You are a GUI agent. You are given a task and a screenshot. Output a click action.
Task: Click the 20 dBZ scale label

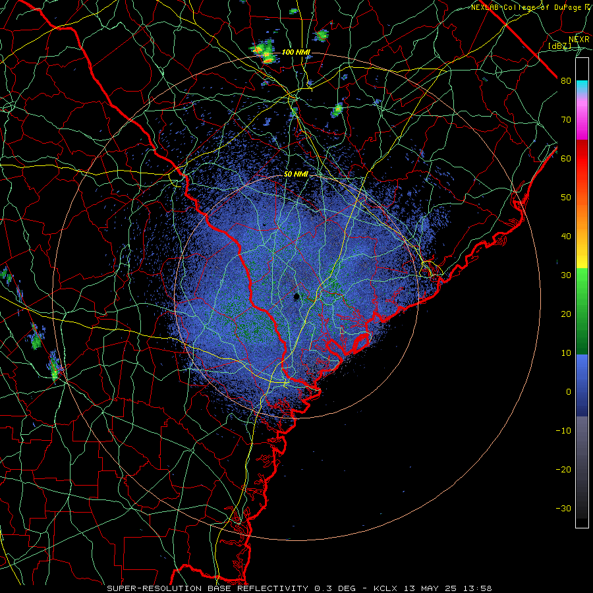[566, 314]
